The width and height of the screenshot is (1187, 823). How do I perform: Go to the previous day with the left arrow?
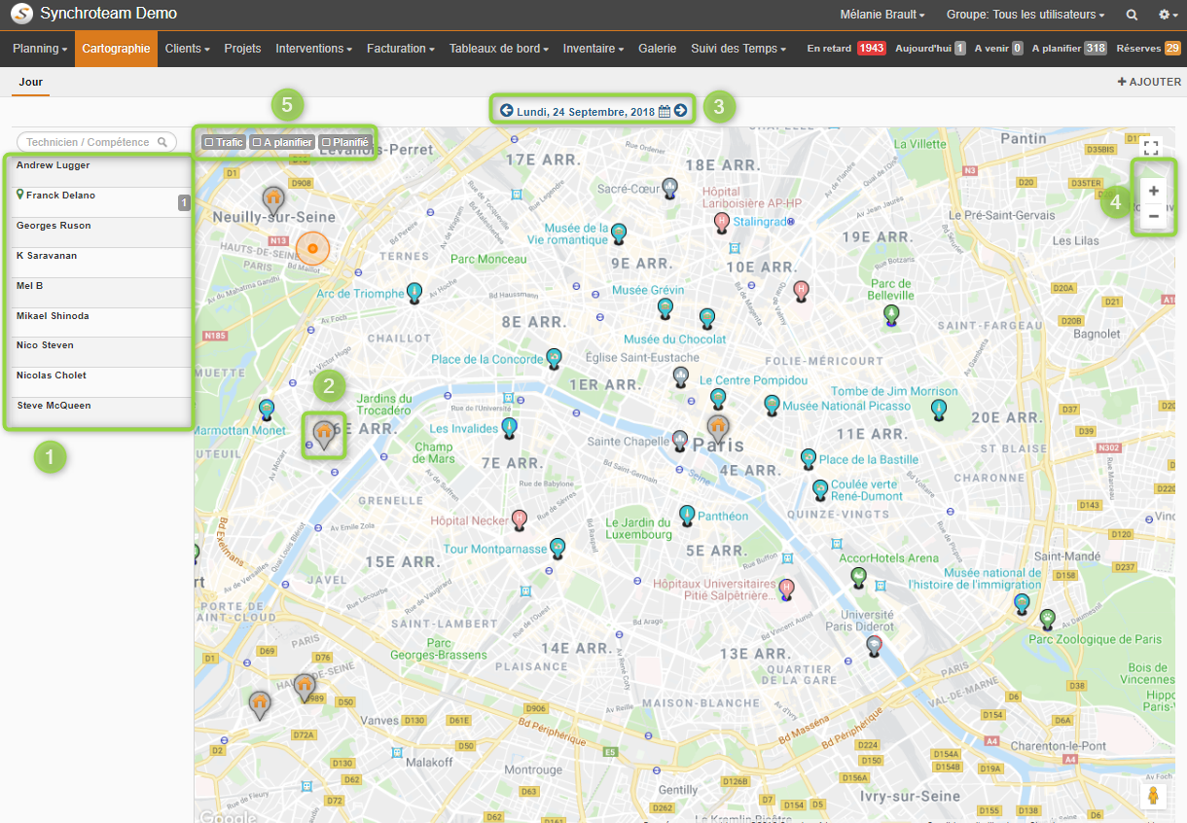[x=506, y=111]
